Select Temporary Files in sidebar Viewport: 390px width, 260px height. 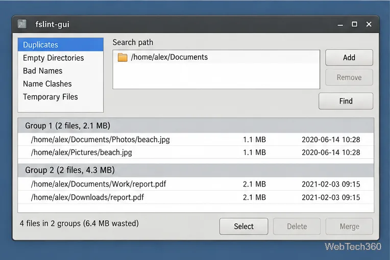click(60, 97)
